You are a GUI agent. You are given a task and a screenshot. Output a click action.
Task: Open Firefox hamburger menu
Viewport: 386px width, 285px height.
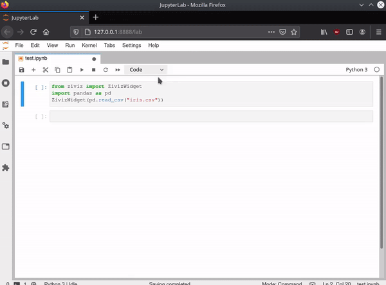[x=379, y=32]
